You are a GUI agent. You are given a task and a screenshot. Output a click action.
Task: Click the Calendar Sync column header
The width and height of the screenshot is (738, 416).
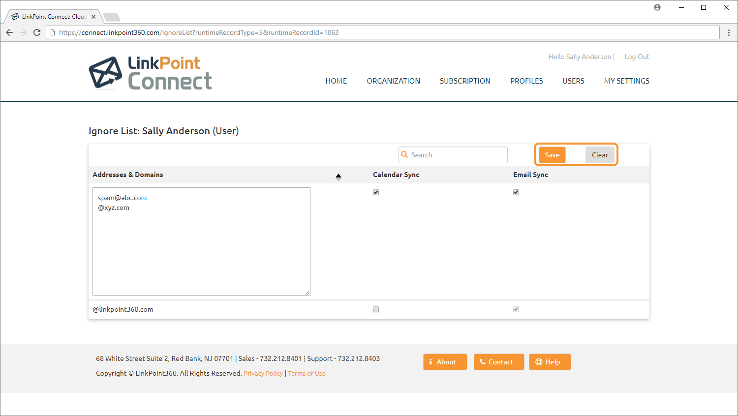tap(396, 175)
